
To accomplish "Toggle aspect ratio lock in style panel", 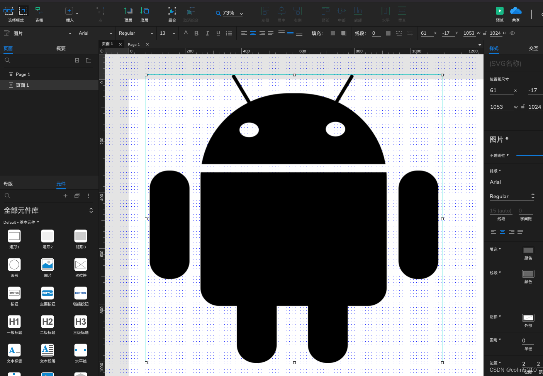I will pyautogui.click(x=523, y=107).
